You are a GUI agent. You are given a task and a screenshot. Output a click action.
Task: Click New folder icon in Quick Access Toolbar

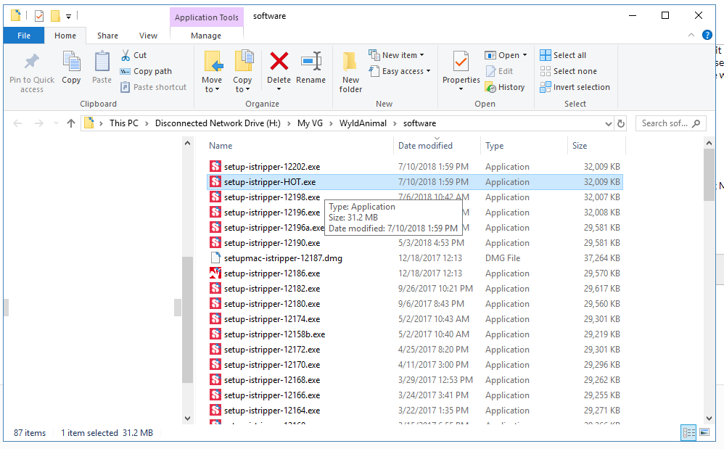[55, 16]
